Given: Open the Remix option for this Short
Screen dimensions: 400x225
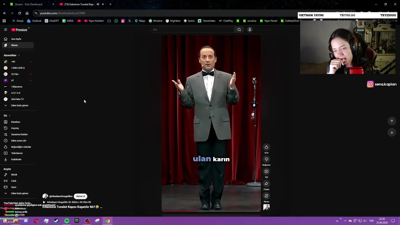Looking at the screenshot, I should (x=266, y=196).
